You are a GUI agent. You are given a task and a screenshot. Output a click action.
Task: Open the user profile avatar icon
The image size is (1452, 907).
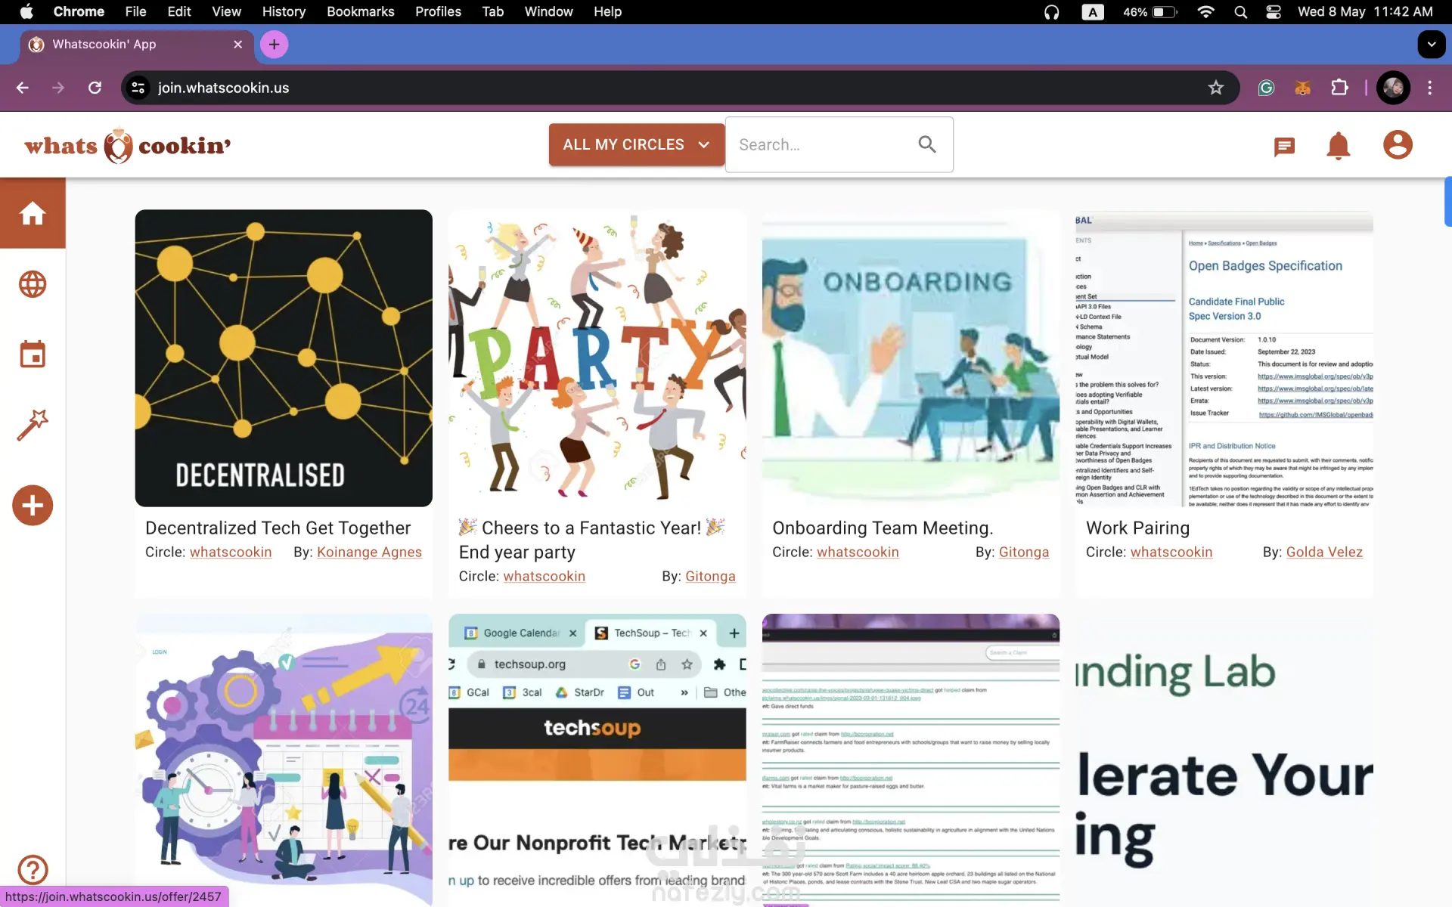pyautogui.click(x=1397, y=144)
